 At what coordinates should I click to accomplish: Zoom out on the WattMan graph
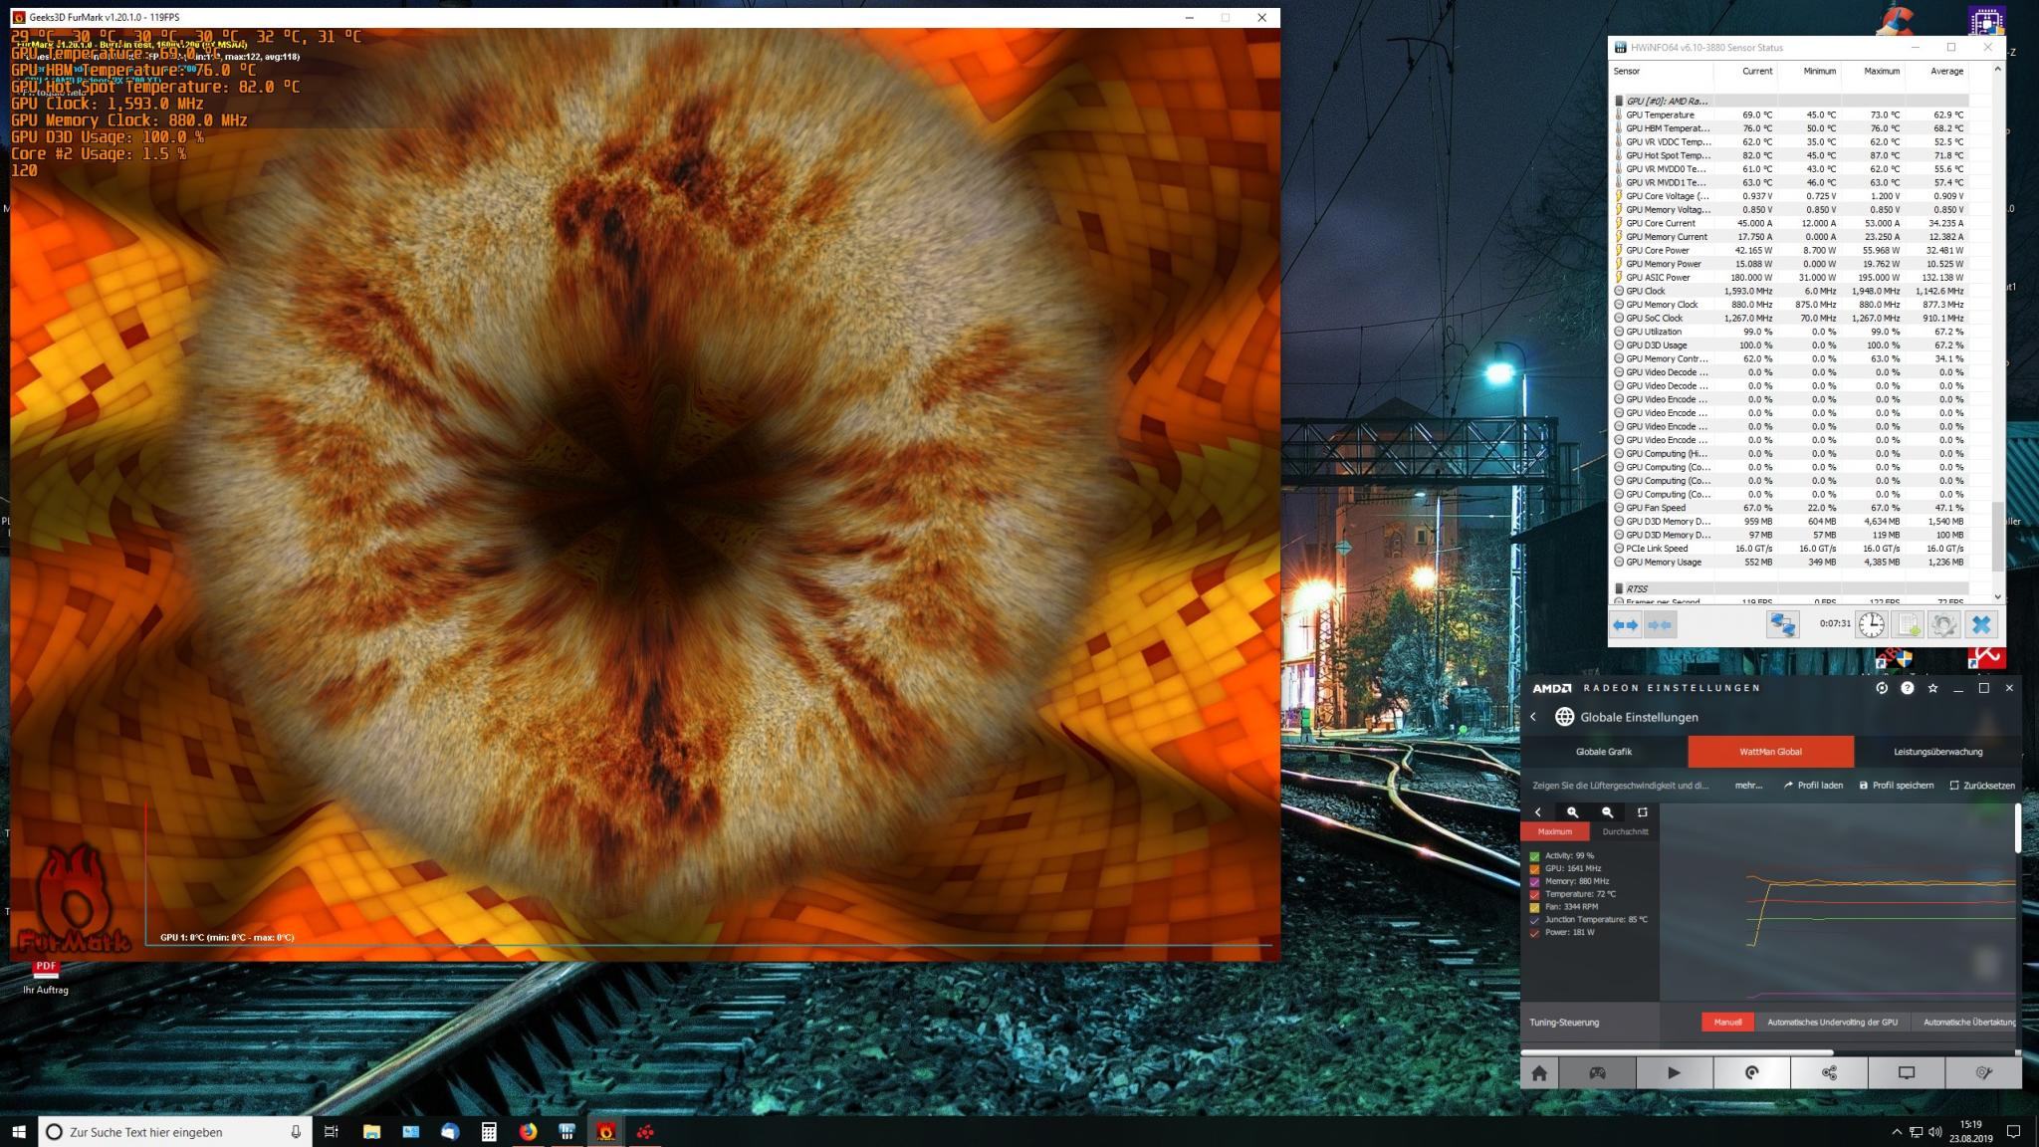1607,812
